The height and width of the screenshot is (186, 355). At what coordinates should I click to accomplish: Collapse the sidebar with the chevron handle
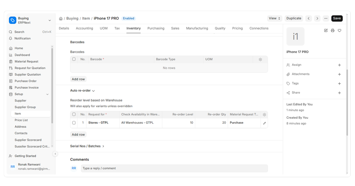click(x=55, y=154)
